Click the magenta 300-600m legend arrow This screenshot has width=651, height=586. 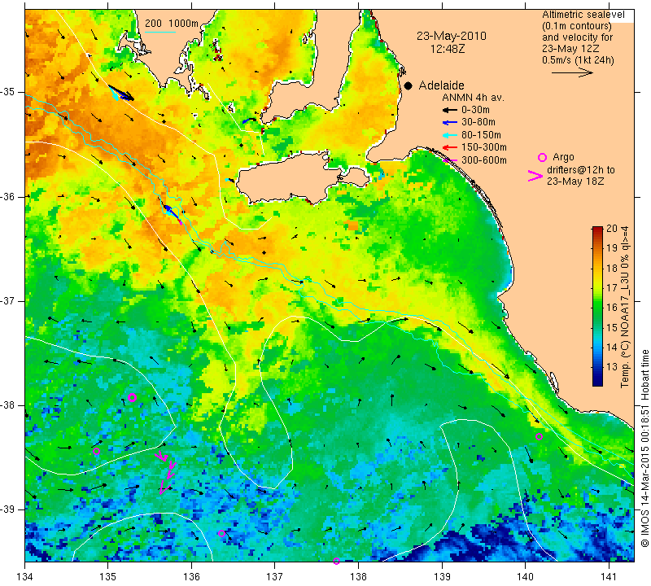point(449,160)
